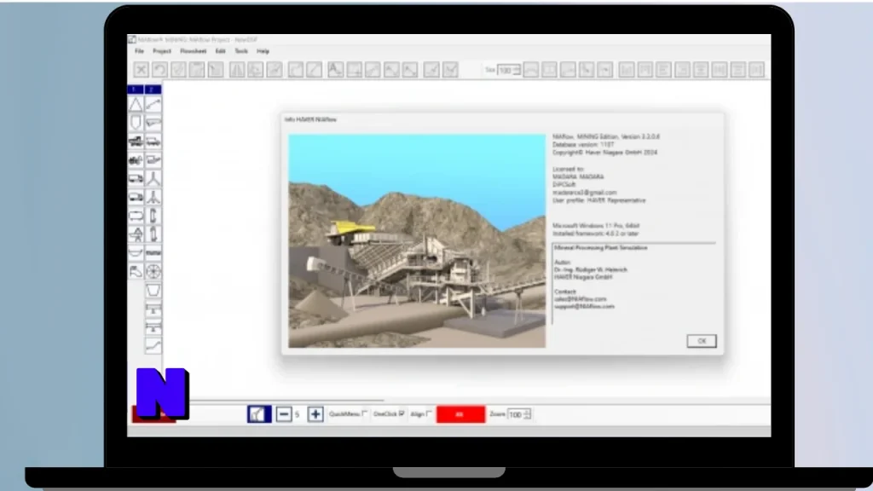Click the 'User profile: HAVER Representative' text

[599, 200]
